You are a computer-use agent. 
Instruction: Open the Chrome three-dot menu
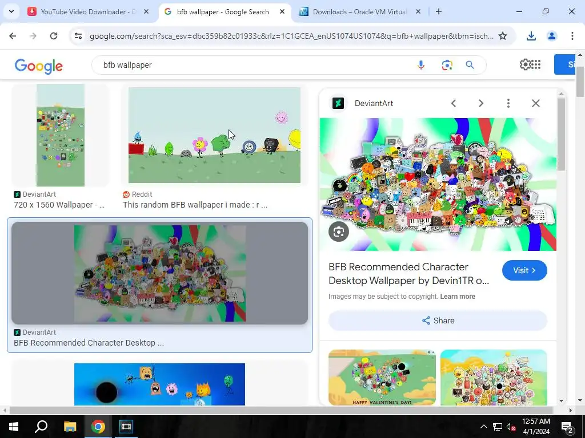pos(572,36)
